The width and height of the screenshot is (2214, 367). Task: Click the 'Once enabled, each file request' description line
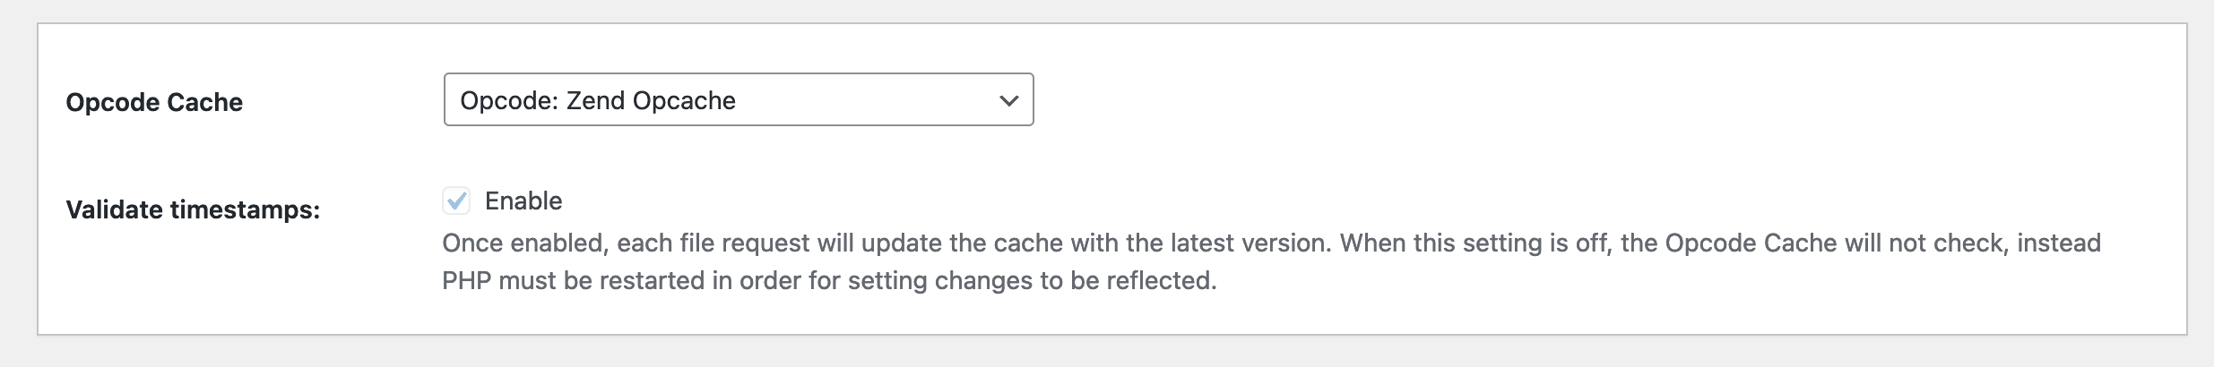coord(1271,243)
